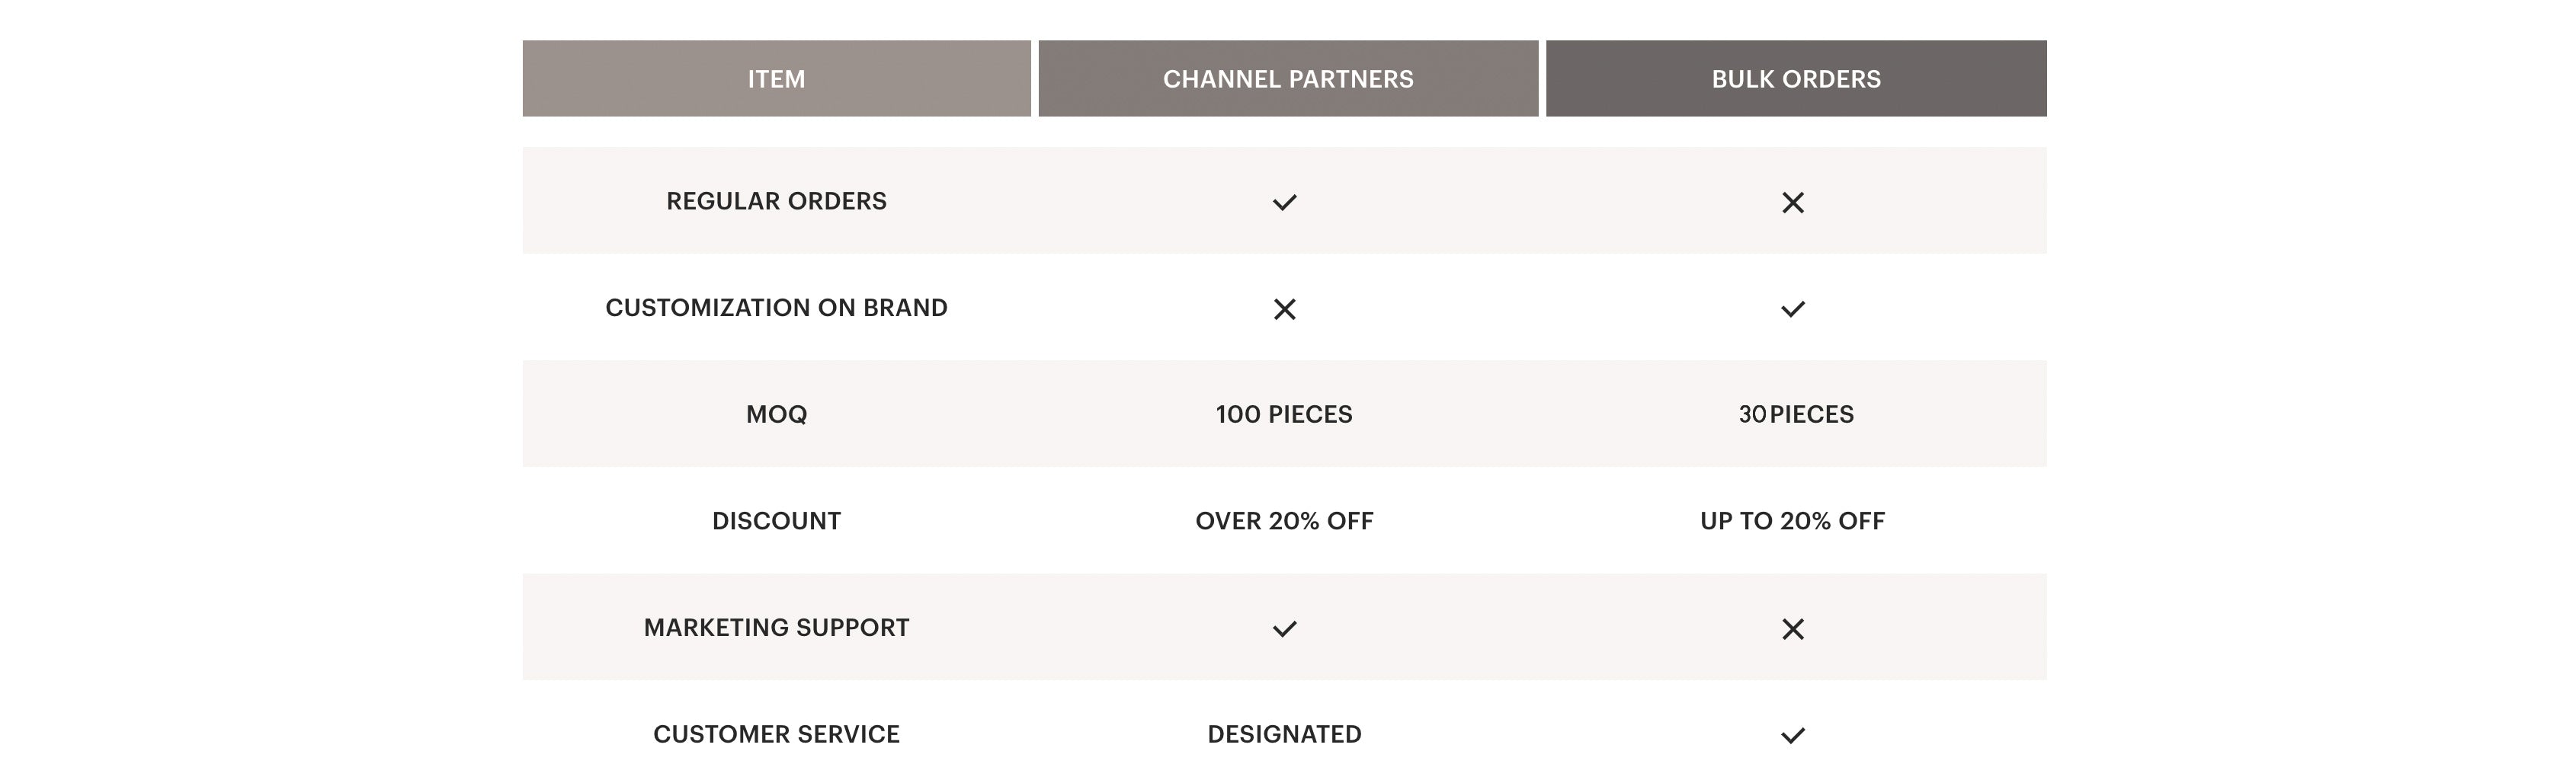Click the DISCOUNT row label
Screen dimensions: 2576x783
[776, 521]
